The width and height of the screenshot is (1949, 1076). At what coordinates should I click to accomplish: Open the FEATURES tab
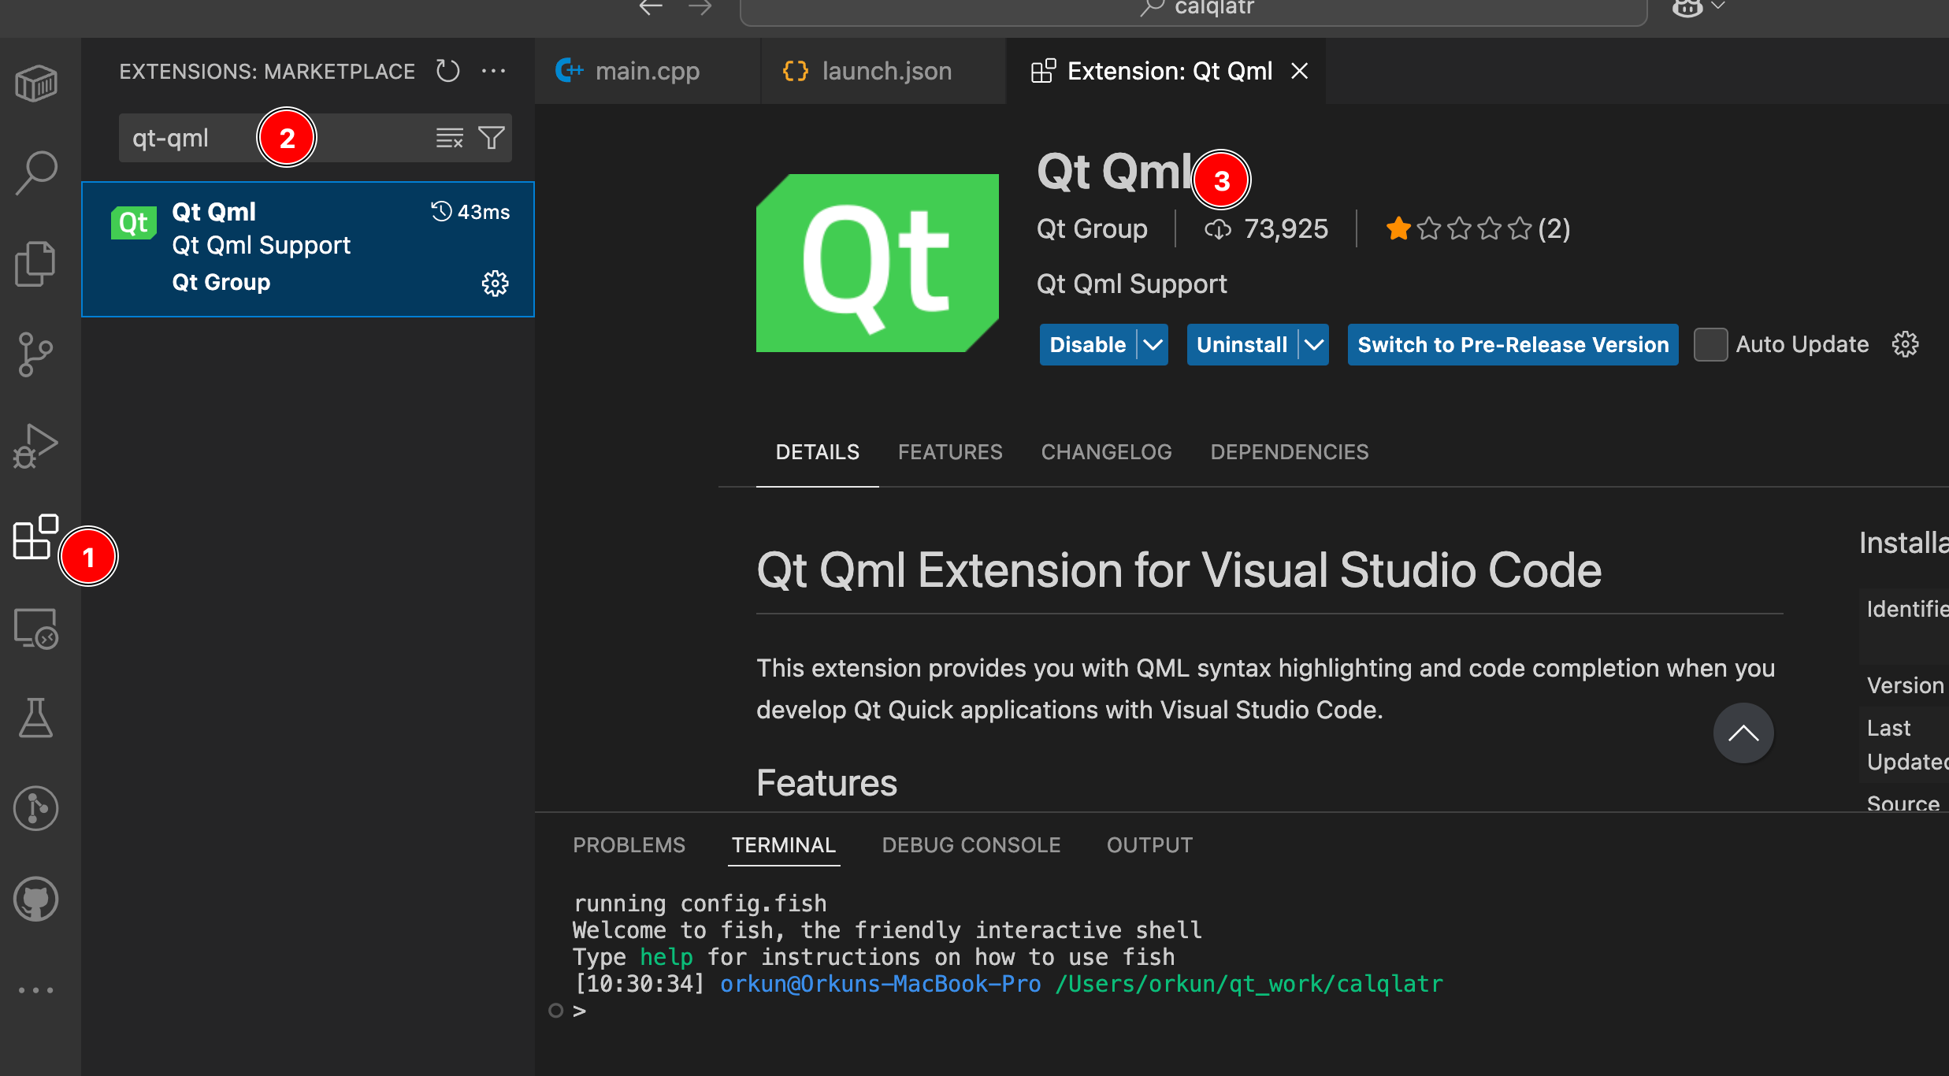[950, 452]
